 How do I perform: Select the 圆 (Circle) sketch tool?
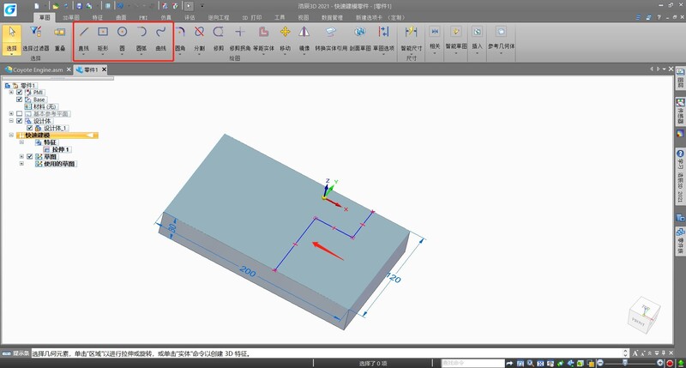pos(122,38)
